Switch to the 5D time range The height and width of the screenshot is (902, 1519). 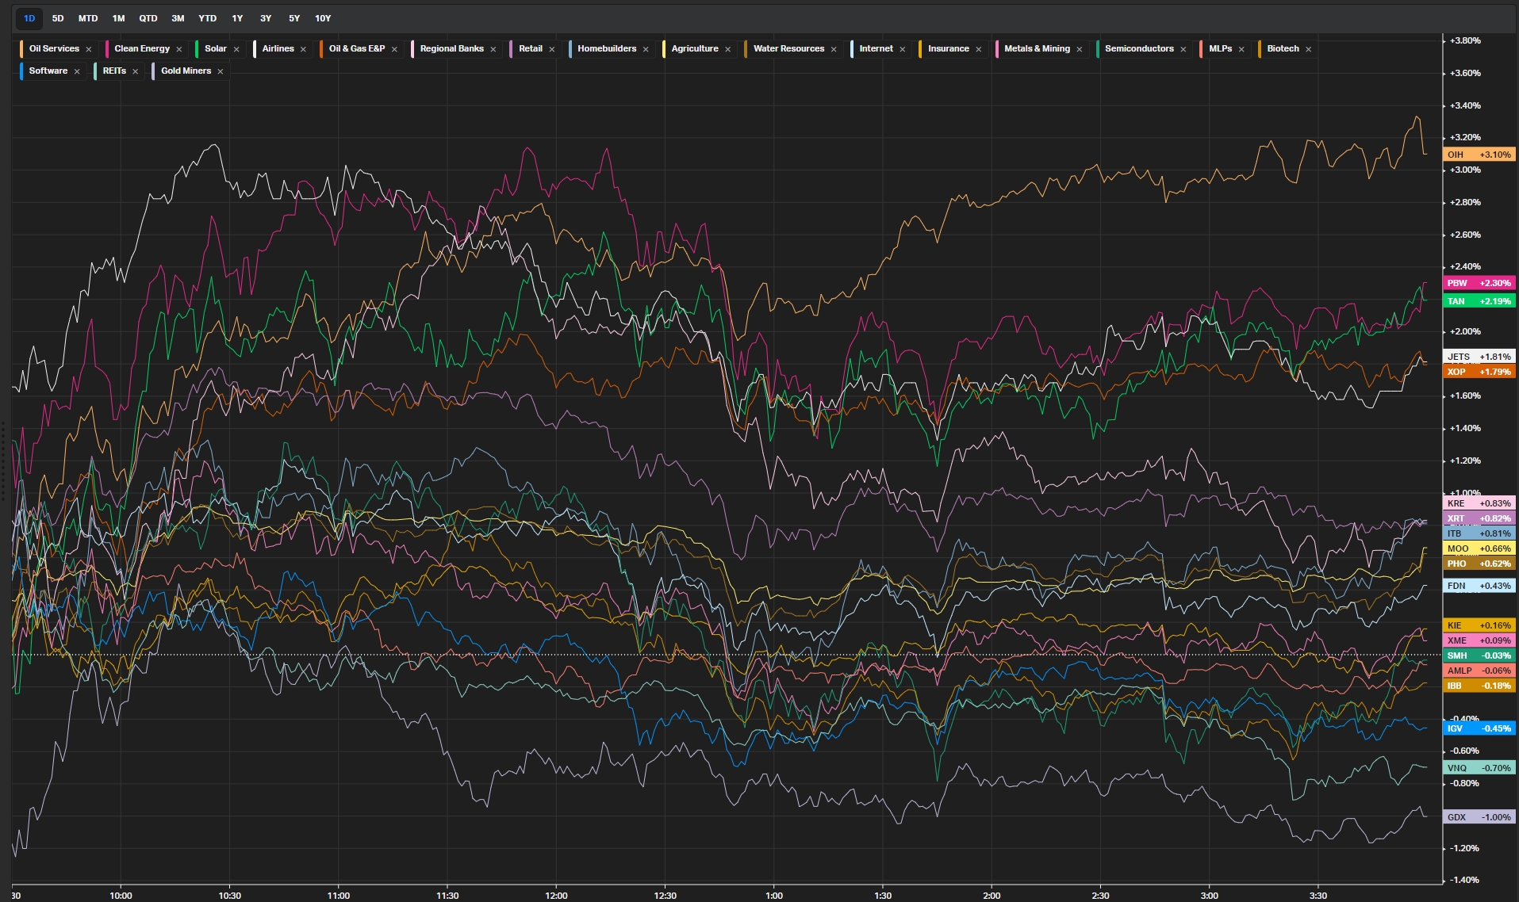(58, 18)
